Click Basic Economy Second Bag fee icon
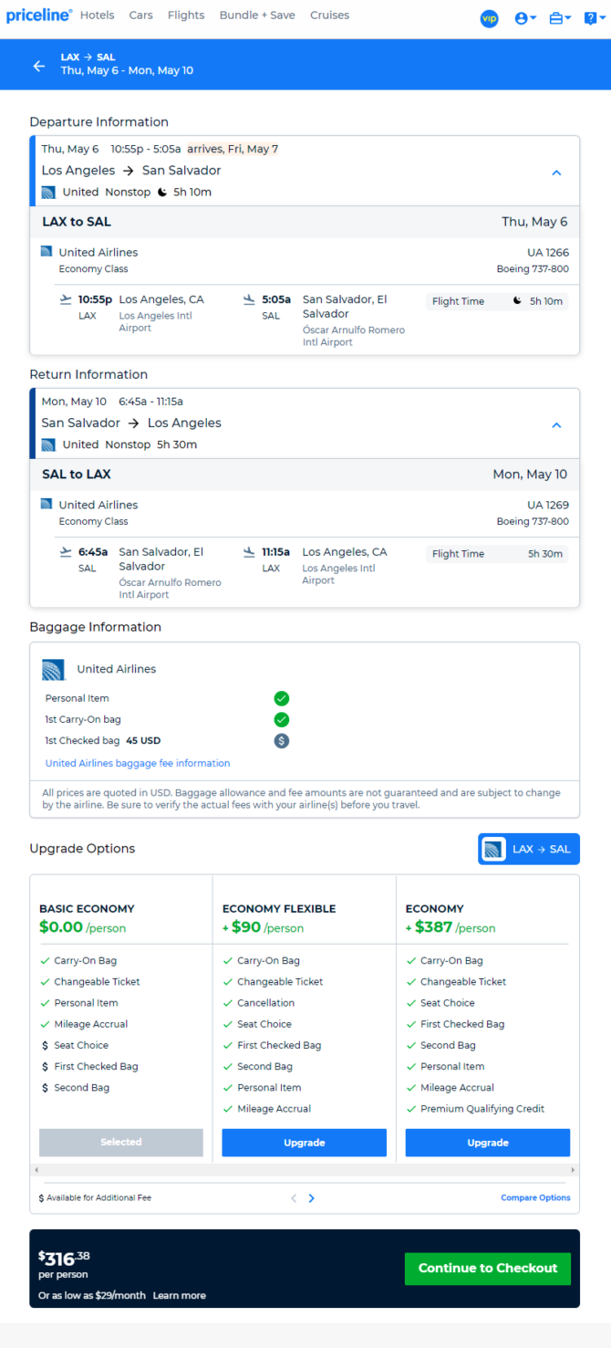This screenshot has height=1348, width=611. [45, 1087]
